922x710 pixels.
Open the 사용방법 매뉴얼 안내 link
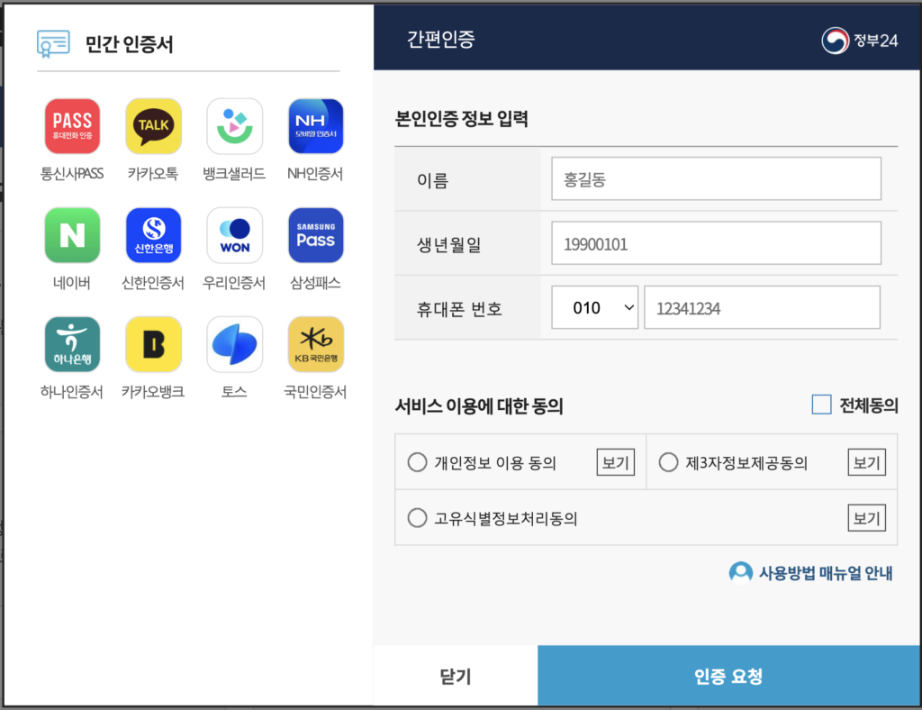(813, 572)
